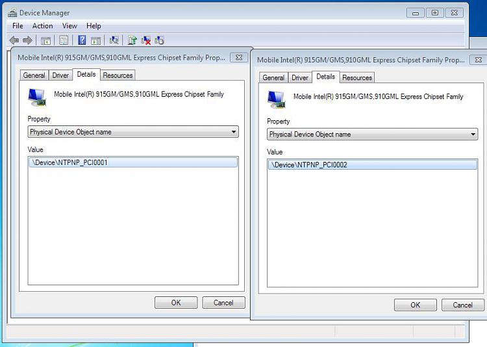Select the \Device\NTPNP_PCI0001 value row

[133, 162]
